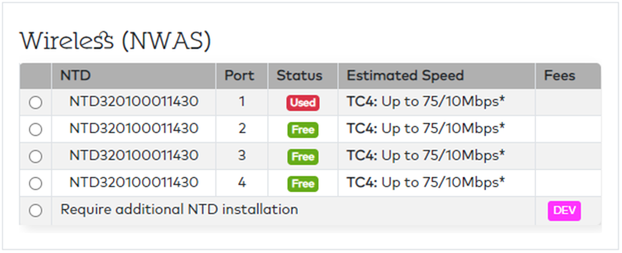The height and width of the screenshot is (253, 622).
Task: Click the NTD column header
Action: pyautogui.click(x=76, y=76)
